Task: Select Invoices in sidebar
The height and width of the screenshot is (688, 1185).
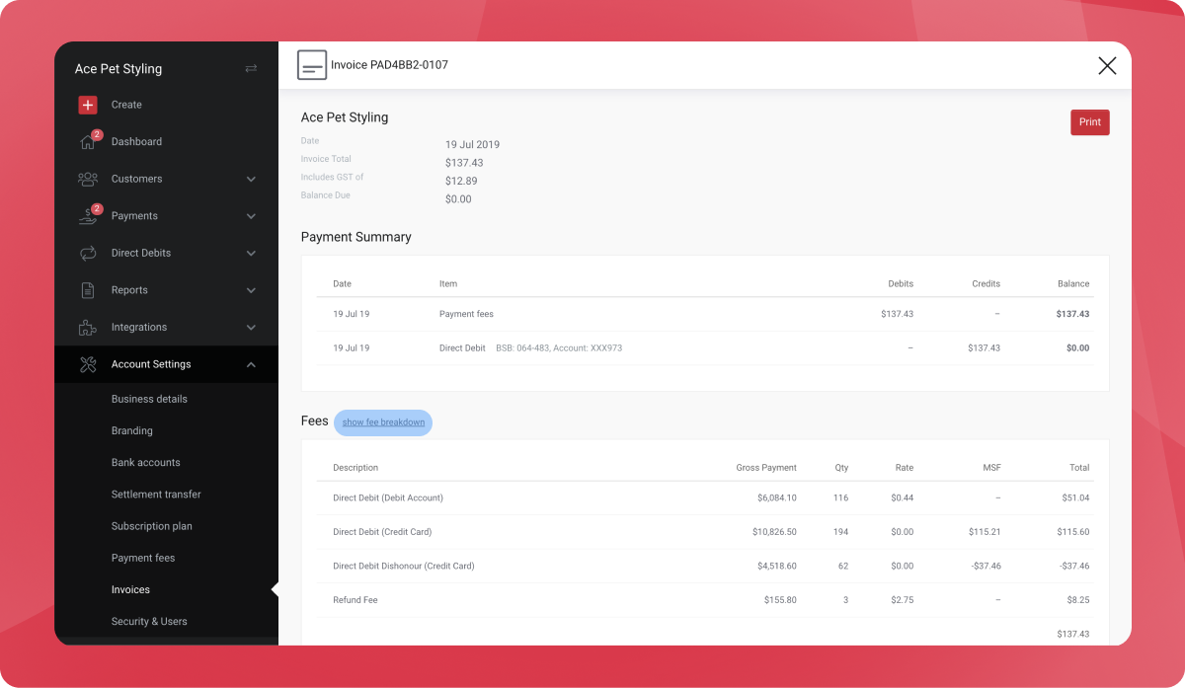Action: (130, 589)
